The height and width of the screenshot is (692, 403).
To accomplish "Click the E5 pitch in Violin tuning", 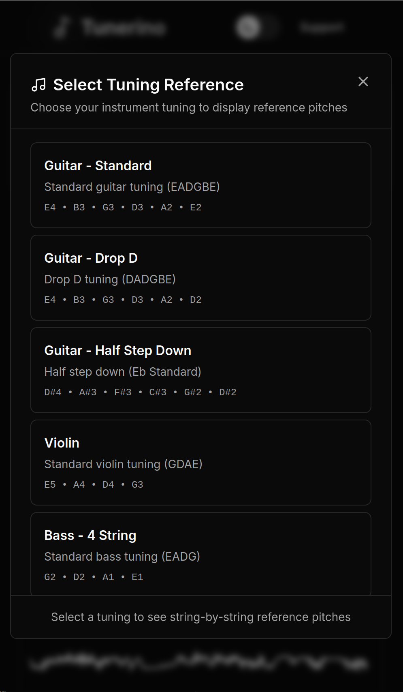I will 50,484.
